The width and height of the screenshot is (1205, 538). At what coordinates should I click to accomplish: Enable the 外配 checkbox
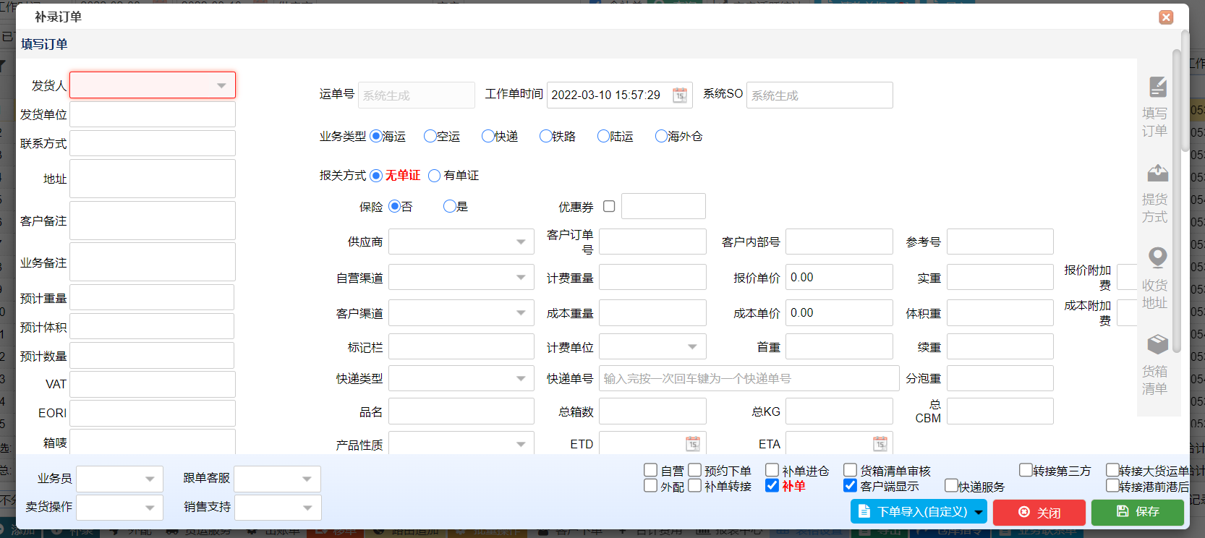tap(650, 485)
